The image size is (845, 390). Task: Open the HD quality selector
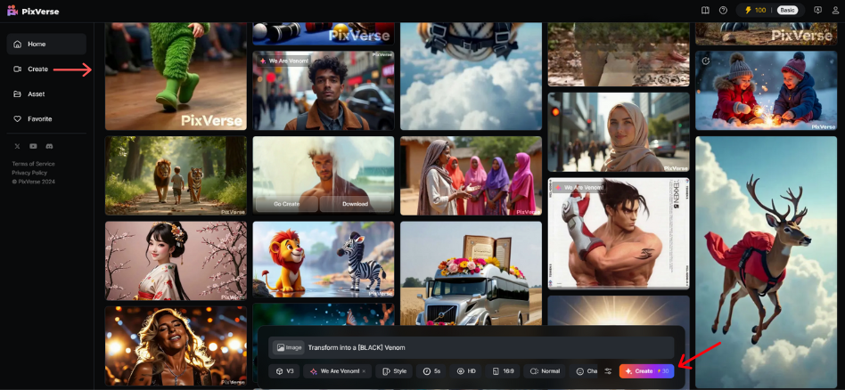tap(465, 371)
